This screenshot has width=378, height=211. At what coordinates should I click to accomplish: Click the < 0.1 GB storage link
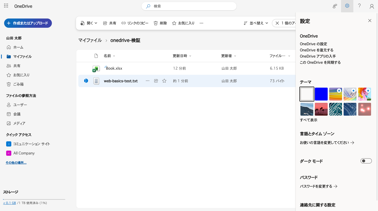tap(10, 203)
